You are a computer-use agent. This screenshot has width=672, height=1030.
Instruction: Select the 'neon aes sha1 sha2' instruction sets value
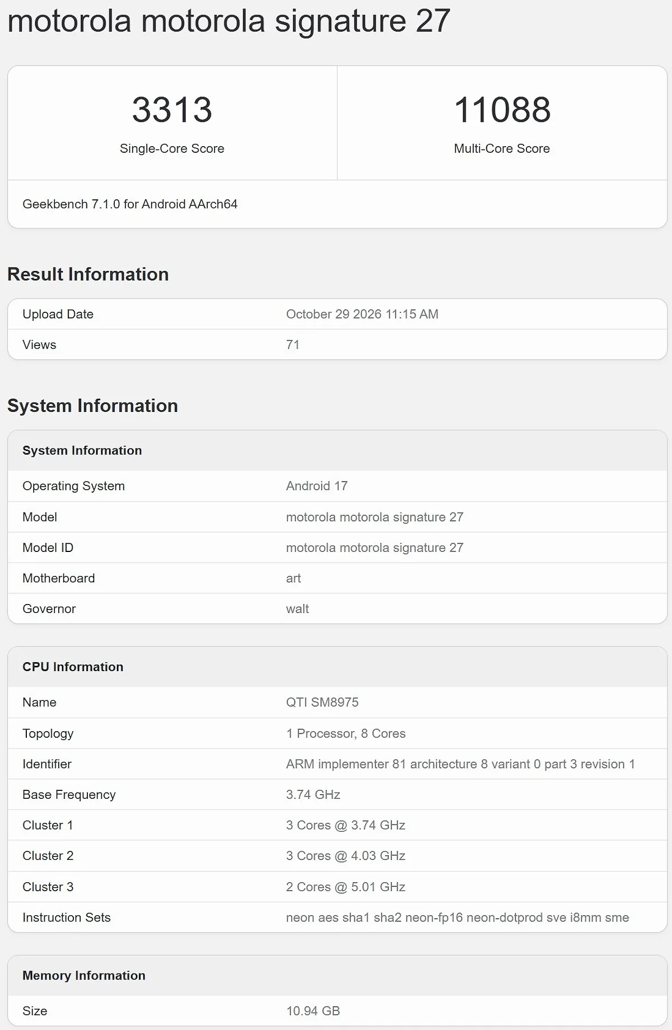point(458,917)
